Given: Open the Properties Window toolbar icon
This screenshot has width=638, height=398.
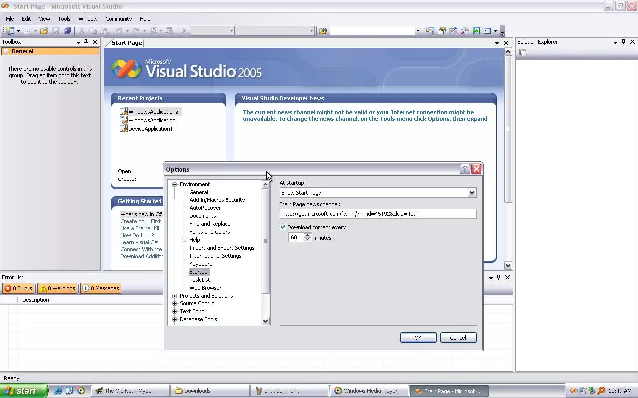Looking at the screenshot, I should pos(441,31).
